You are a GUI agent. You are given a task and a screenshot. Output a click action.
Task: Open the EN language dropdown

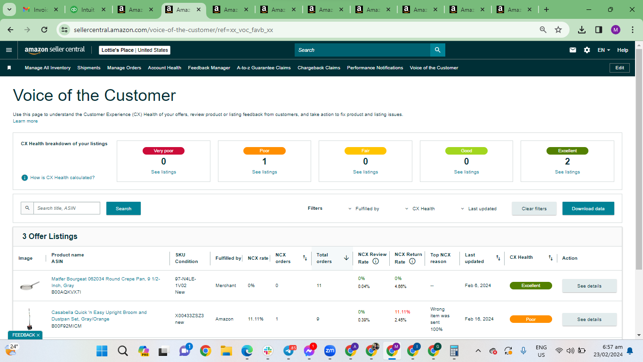(604, 50)
